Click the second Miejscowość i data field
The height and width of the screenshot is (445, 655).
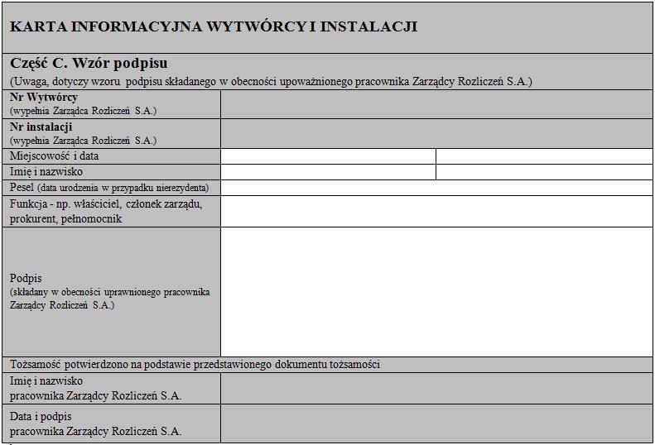544,156
